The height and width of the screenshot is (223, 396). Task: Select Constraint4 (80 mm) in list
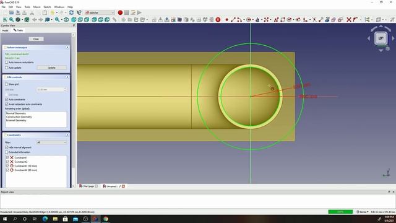click(26, 170)
